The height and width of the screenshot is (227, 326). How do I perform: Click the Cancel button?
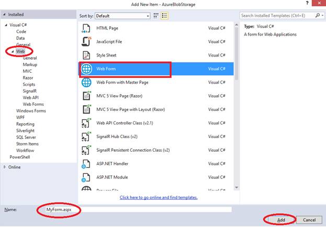[309, 220]
